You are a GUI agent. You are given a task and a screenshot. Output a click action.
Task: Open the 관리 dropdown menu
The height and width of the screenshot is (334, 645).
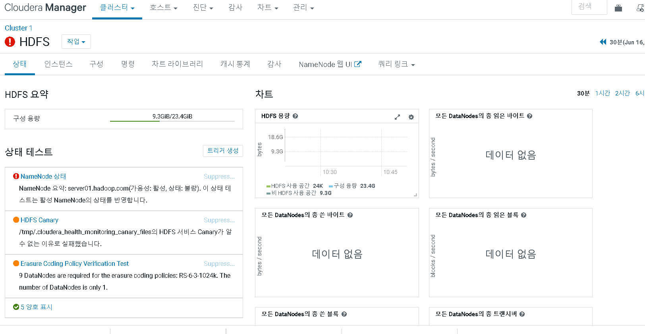tap(303, 8)
